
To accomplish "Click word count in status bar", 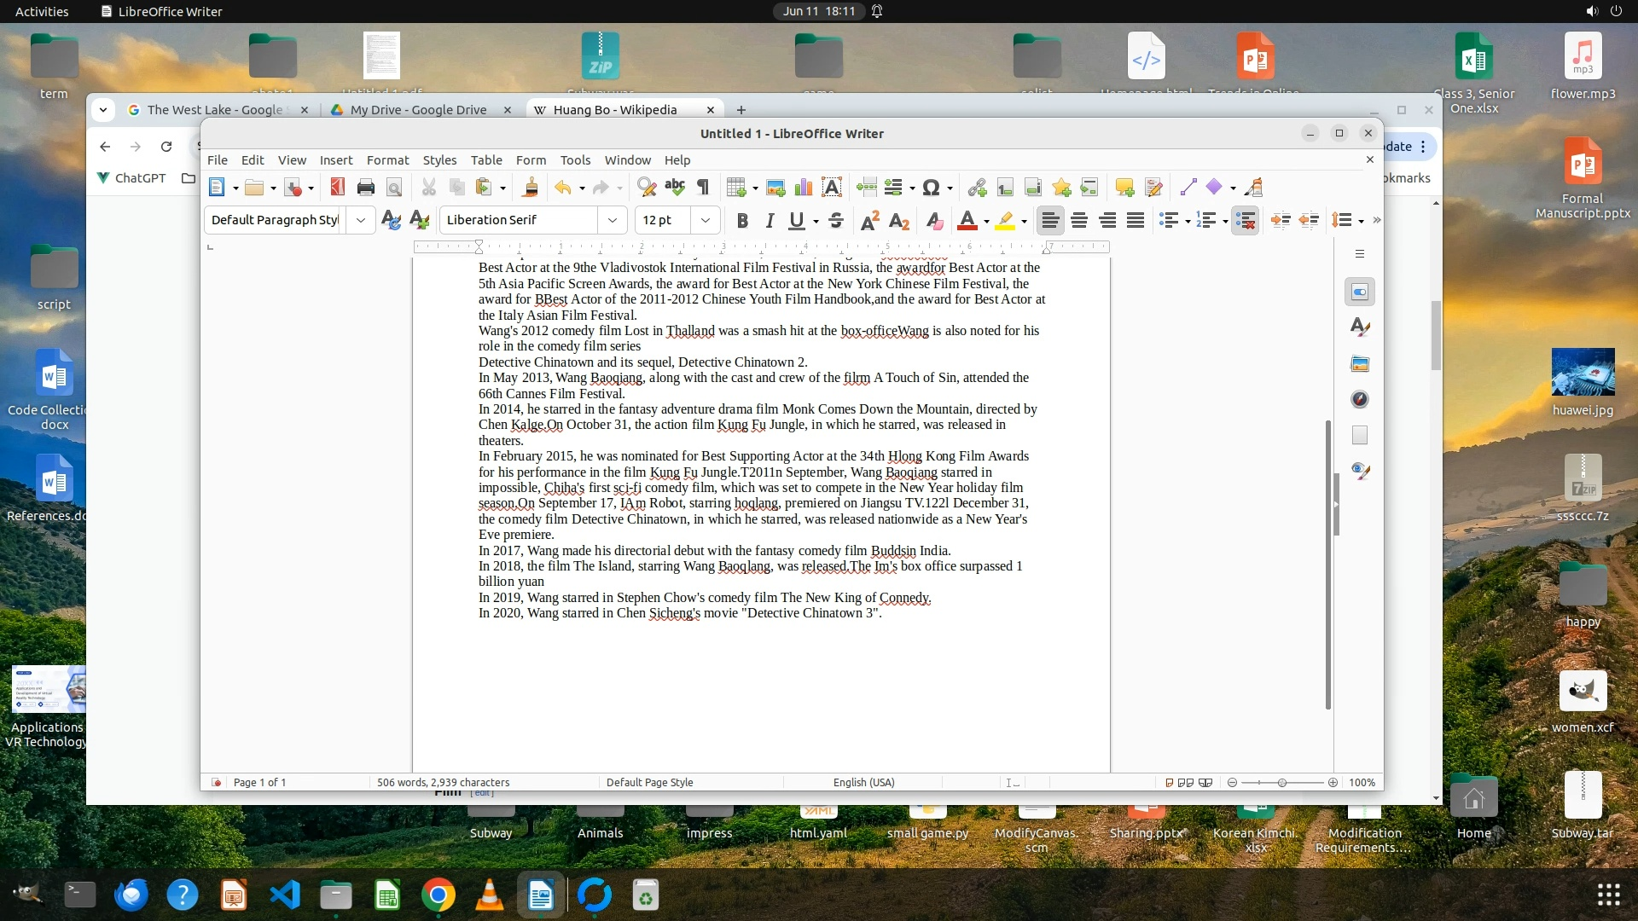I will tap(443, 782).
